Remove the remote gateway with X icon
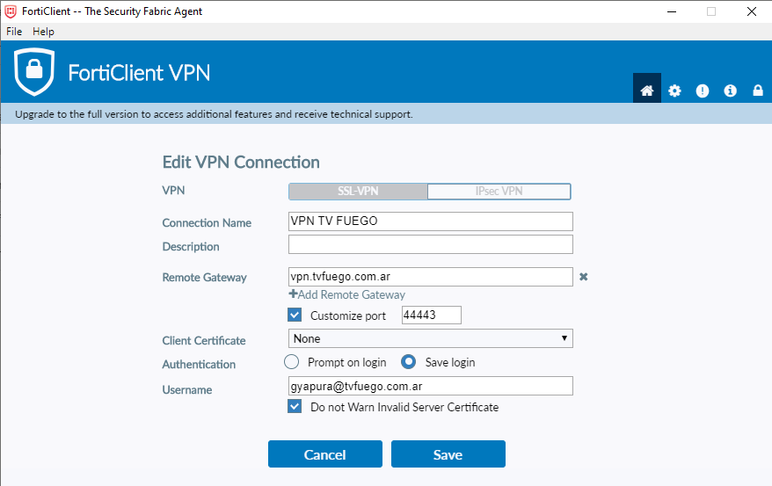This screenshot has width=772, height=486. coord(584,277)
